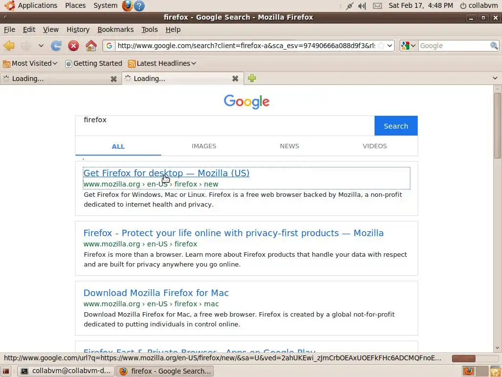This screenshot has width=502, height=377.
Task: Click the Sat Feb 17 clock
Action: [x=421, y=5]
